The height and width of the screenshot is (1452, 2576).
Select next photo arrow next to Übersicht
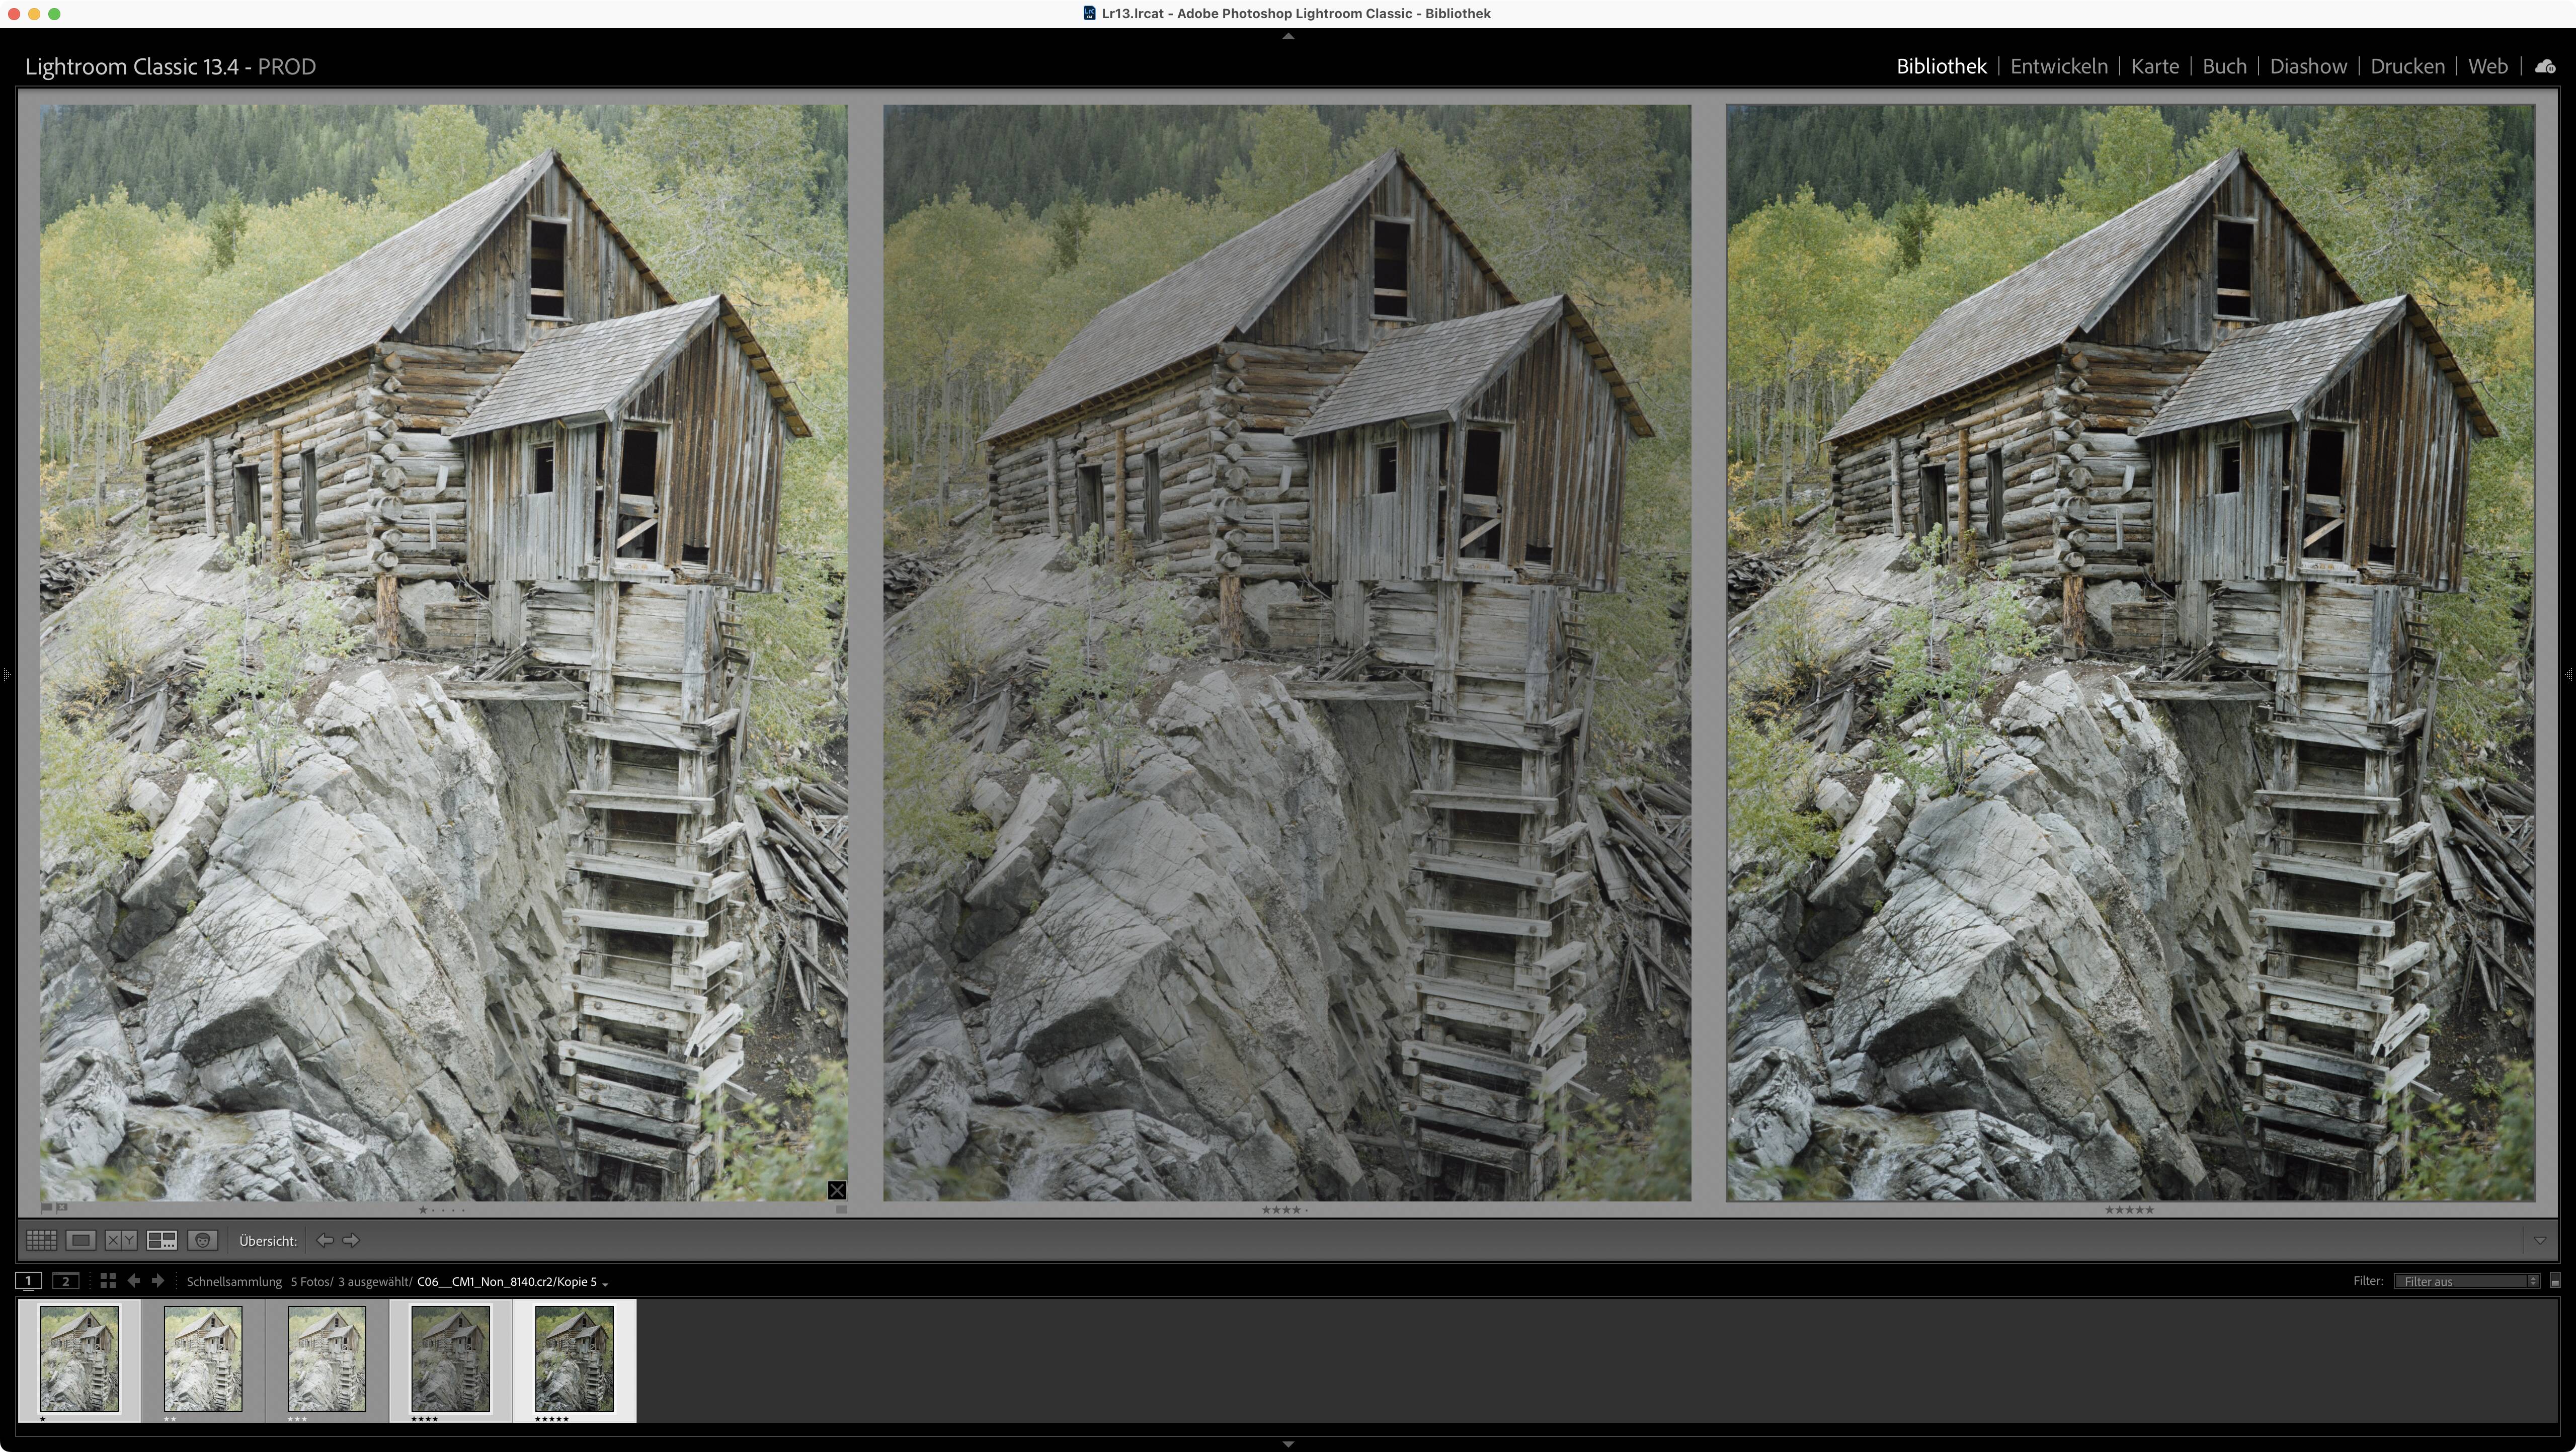[x=351, y=1240]
